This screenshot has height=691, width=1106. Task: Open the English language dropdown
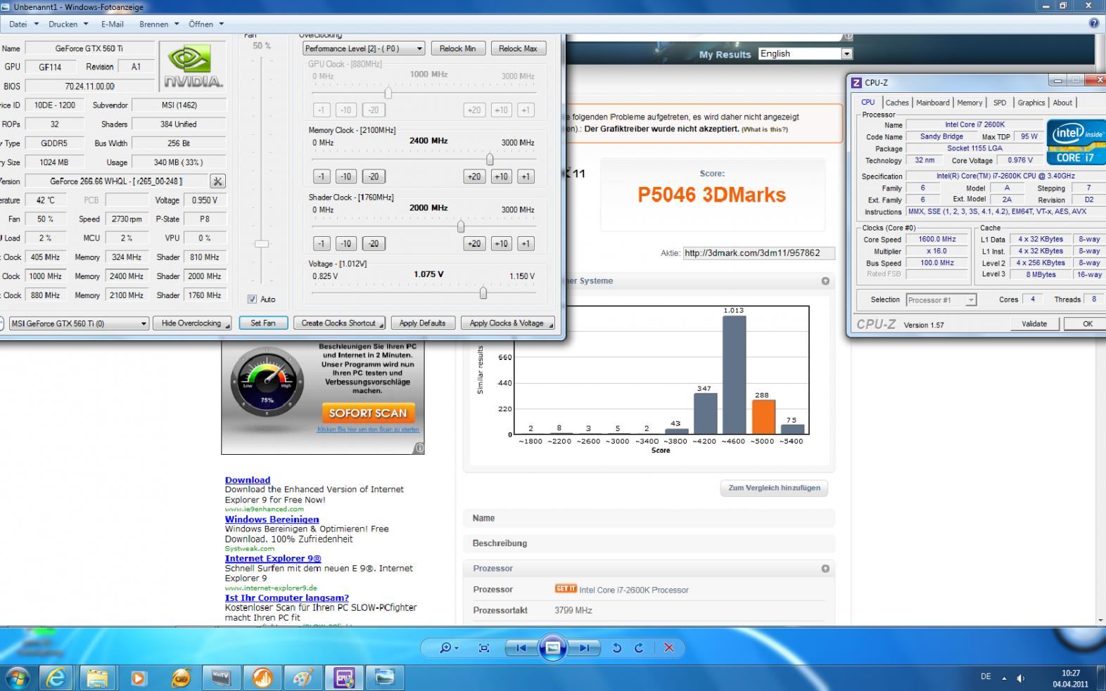[x=806, y=53]
